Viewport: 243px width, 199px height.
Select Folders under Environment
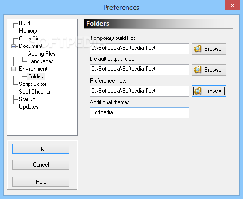[x=36, y=76]
